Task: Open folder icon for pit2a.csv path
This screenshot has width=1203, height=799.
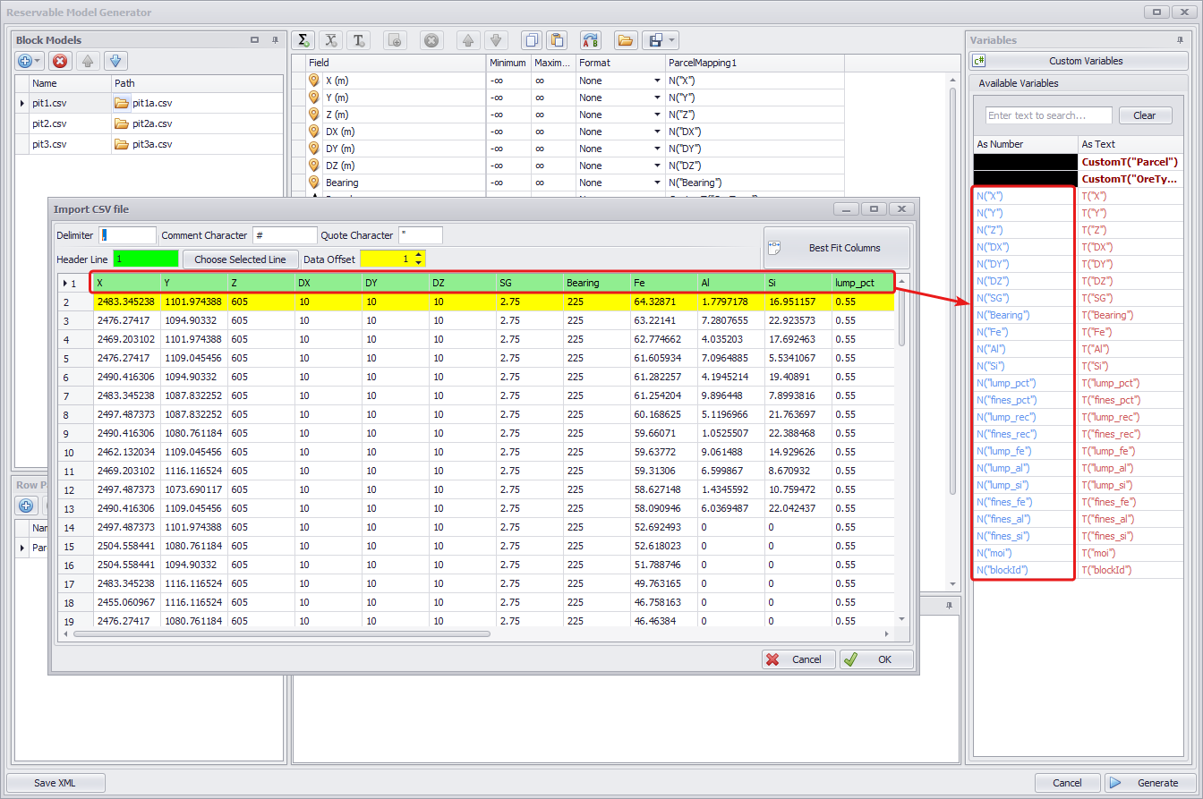Action: pos(122,123)
